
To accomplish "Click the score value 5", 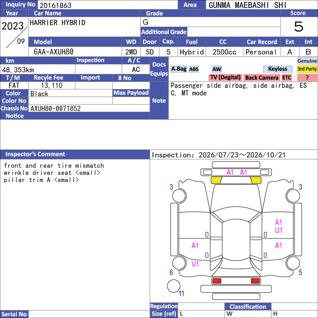I will pos(299,27).
